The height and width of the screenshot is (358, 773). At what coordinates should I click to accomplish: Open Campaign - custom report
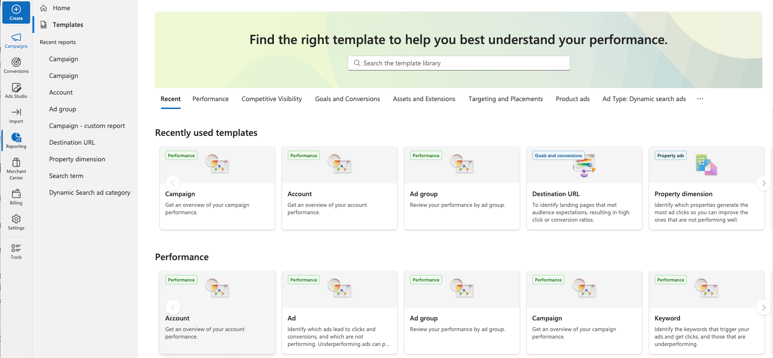tap(87, 126)
